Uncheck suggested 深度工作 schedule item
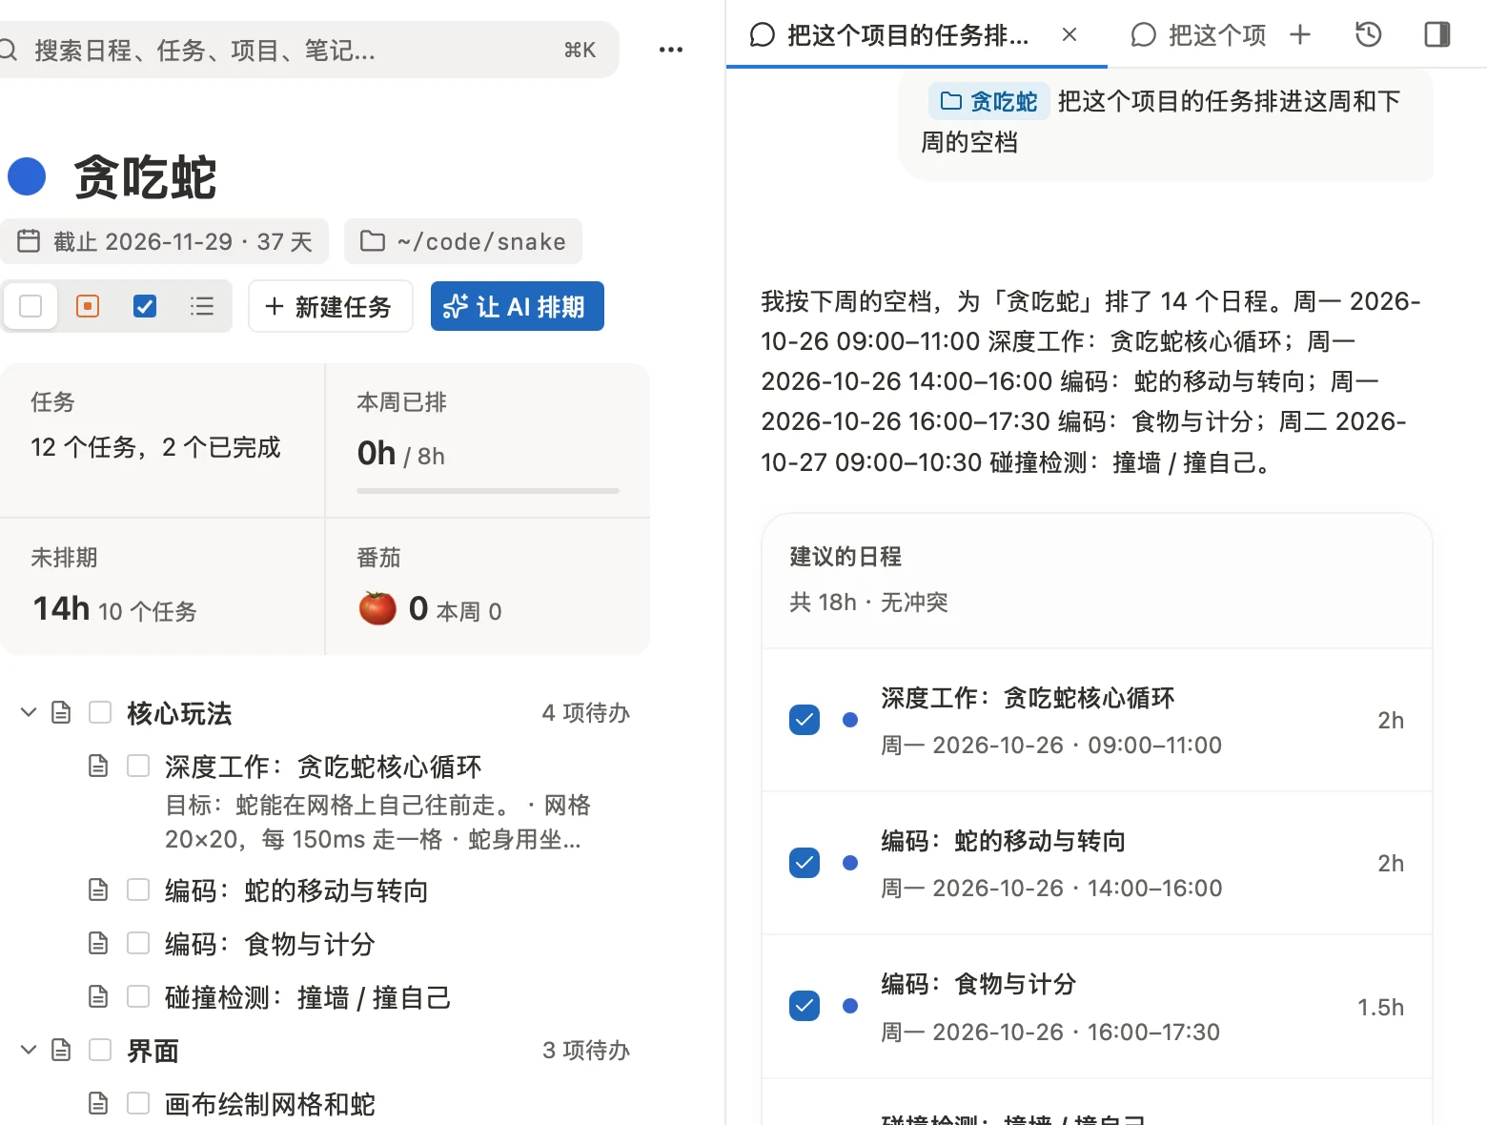This screenshot has width=1487, height=1125. click(x=805, y=720)
